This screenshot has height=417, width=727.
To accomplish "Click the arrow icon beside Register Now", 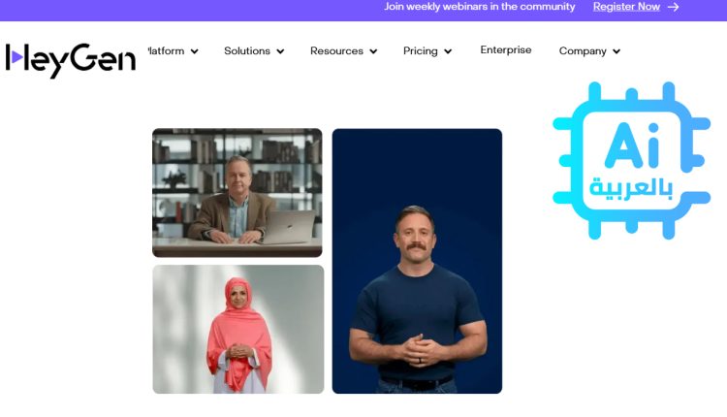I will [x=674, y=7].
